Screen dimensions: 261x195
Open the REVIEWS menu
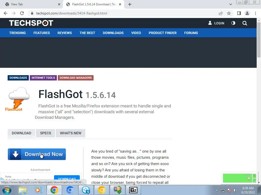64,33
